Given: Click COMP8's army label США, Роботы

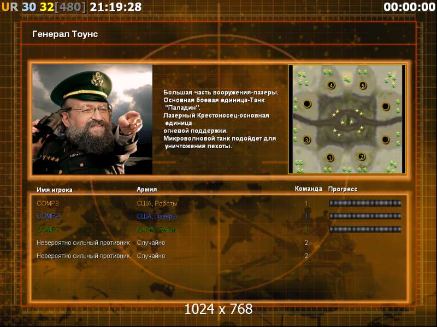Looking at the screenshot, I should pos(157,203).
